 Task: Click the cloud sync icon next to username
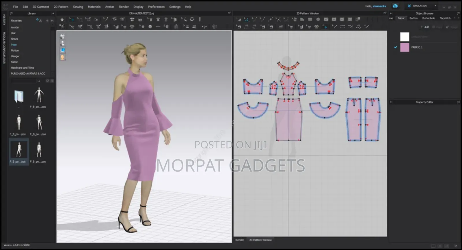click(395, 6)
